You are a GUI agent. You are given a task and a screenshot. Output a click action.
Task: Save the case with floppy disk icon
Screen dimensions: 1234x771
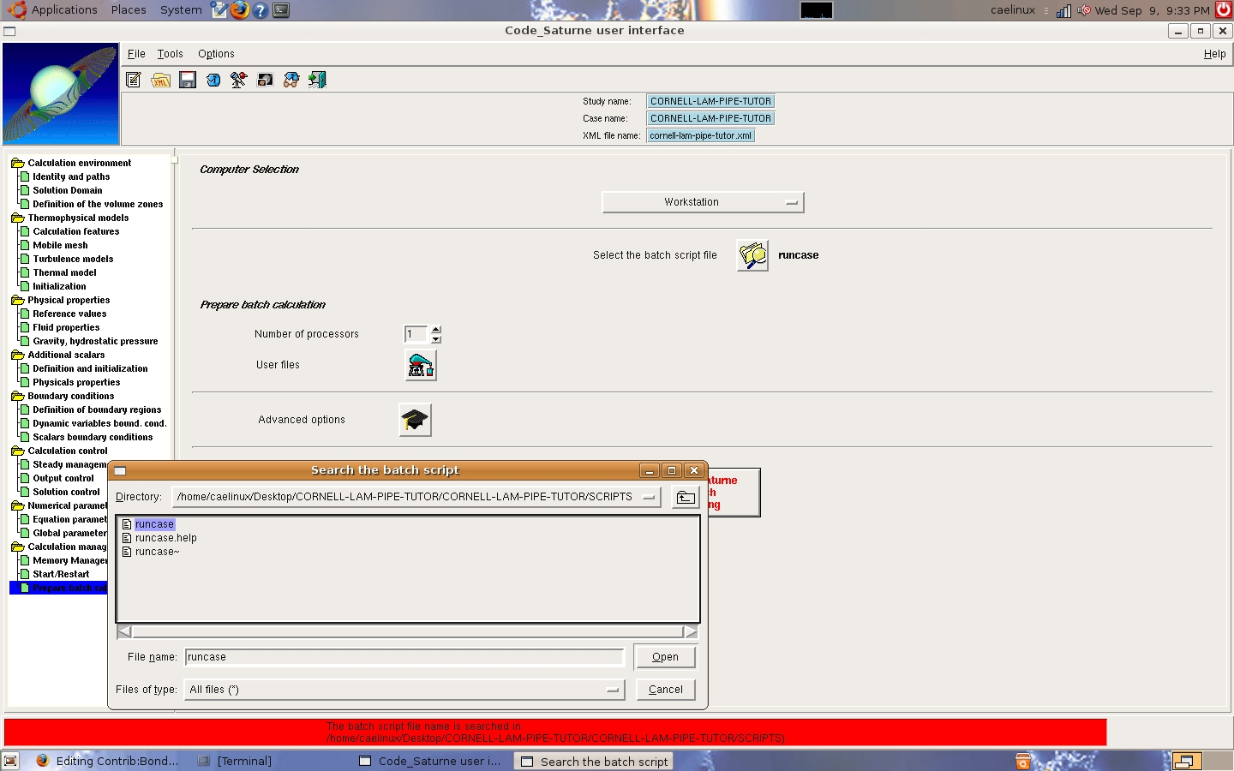[187, 80]
